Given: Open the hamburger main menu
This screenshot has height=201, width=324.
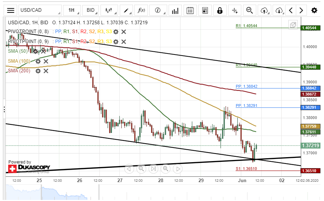Looking at the screenshot, I should point(11,10).
